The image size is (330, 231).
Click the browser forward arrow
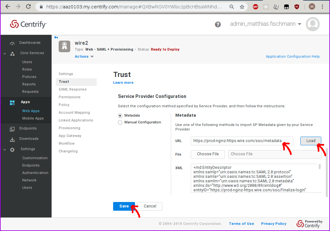tap(18, 6)
